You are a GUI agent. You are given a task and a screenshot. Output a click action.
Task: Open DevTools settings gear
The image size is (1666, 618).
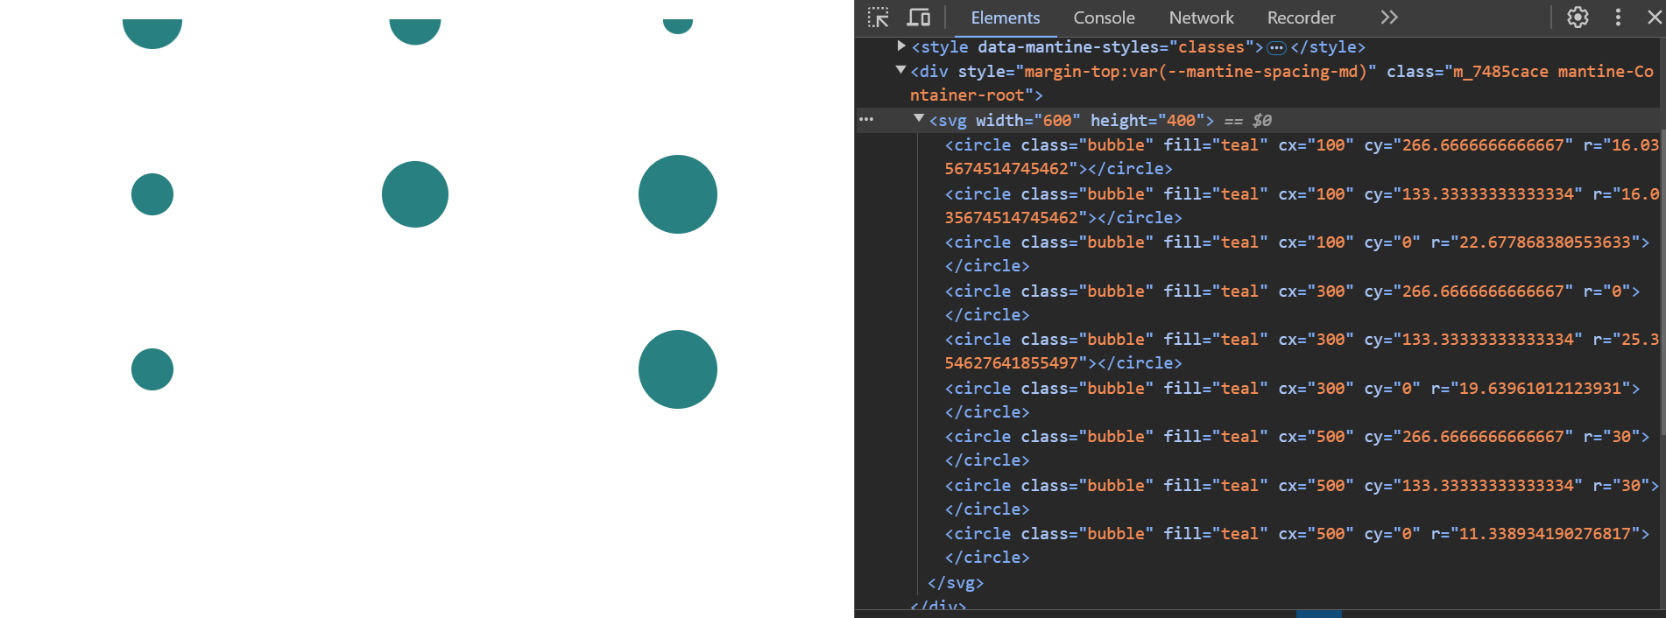(1578, 18)
